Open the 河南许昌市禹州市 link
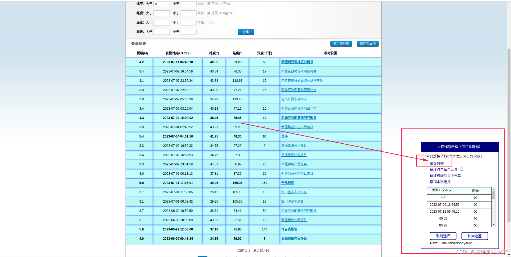 (x=294, y=99)
